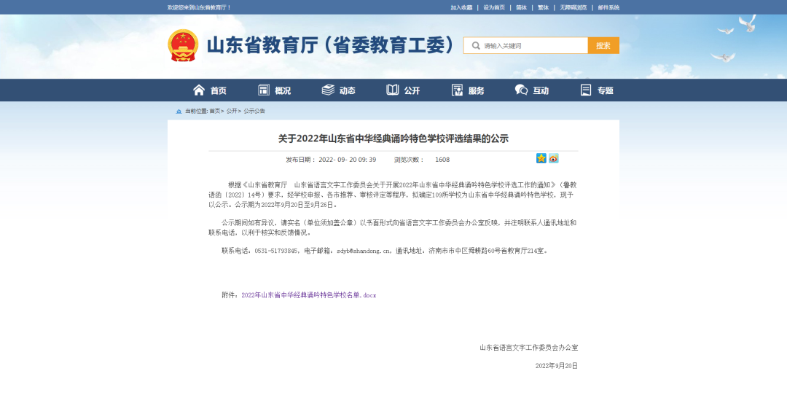Click the national emblem logo
This screenshot has height=398, width=787.
(x=183, y=45)
